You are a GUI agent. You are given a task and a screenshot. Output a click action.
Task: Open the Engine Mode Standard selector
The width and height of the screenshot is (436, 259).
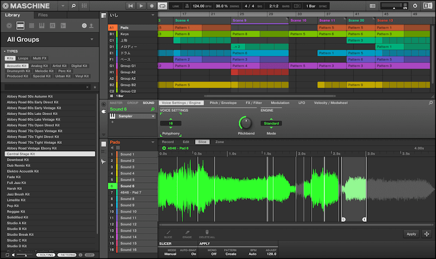271,123
